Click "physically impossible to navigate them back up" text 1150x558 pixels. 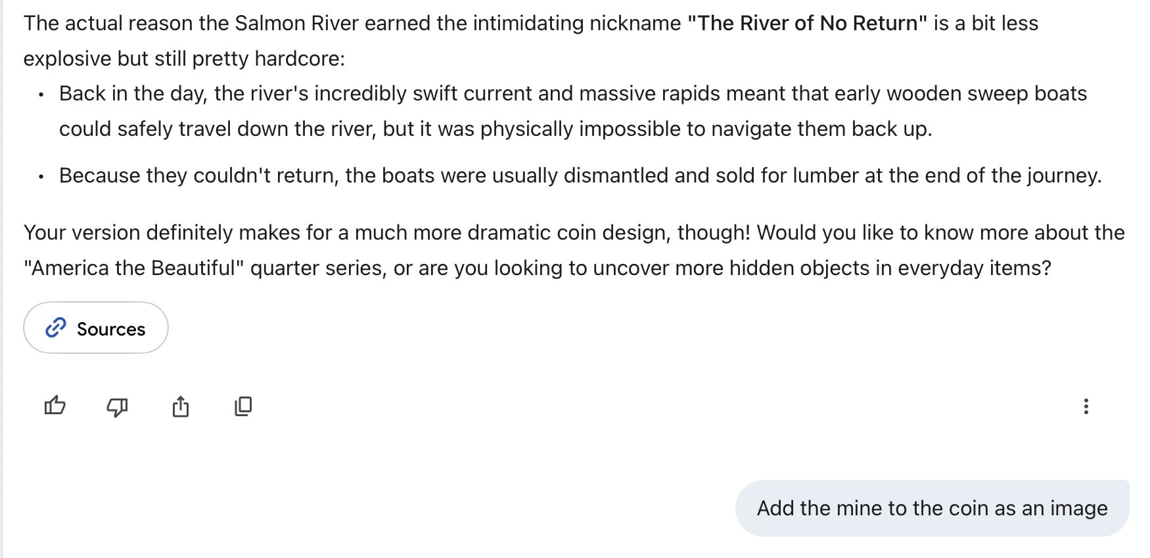[706, 129]
